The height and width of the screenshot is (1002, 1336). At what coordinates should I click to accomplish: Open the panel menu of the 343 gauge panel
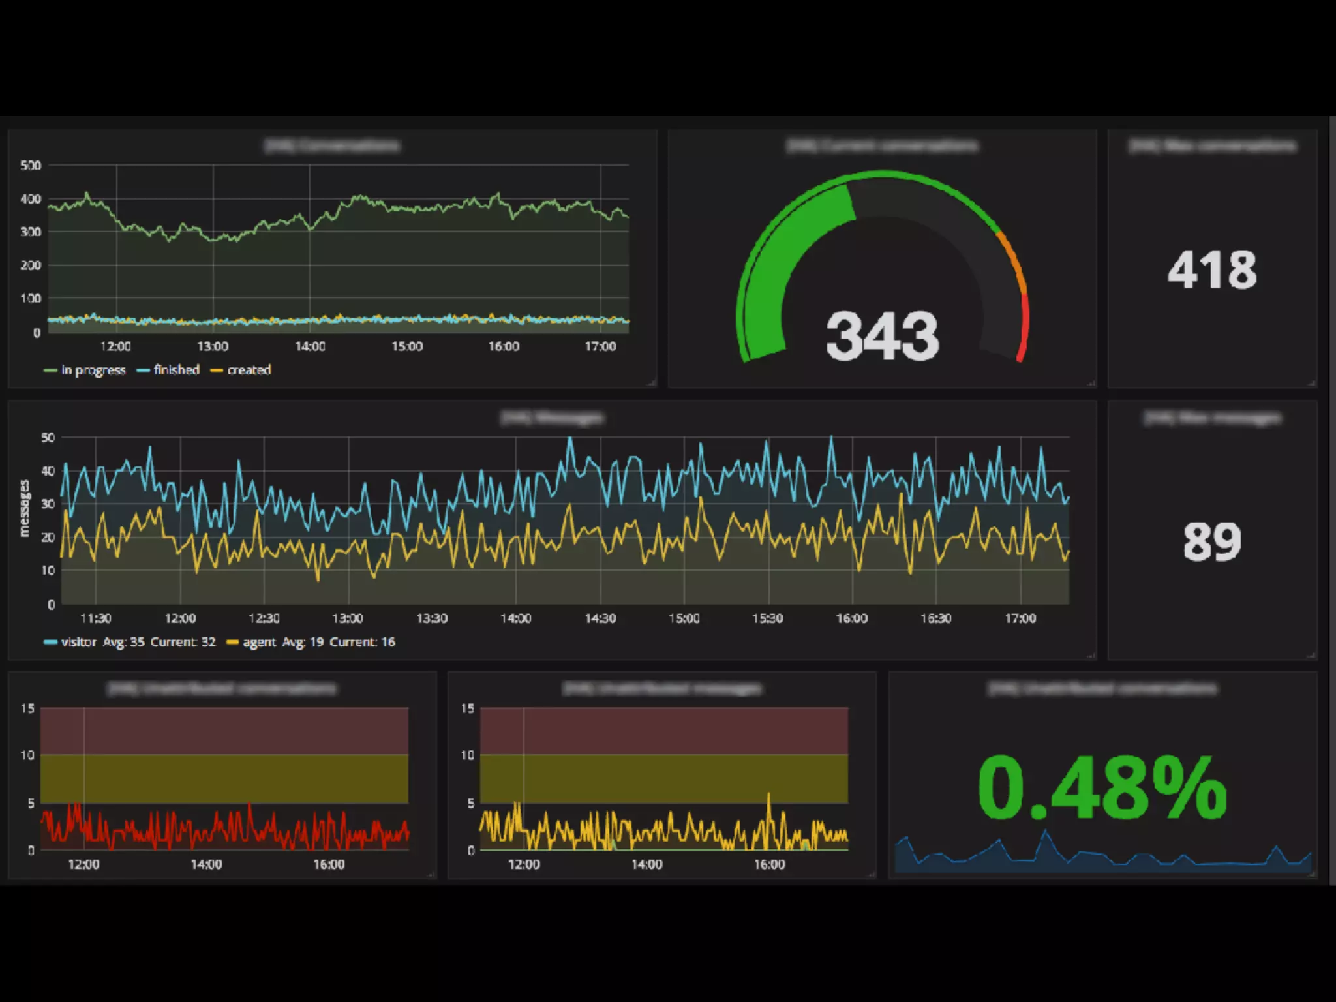(x=882, y=145)
